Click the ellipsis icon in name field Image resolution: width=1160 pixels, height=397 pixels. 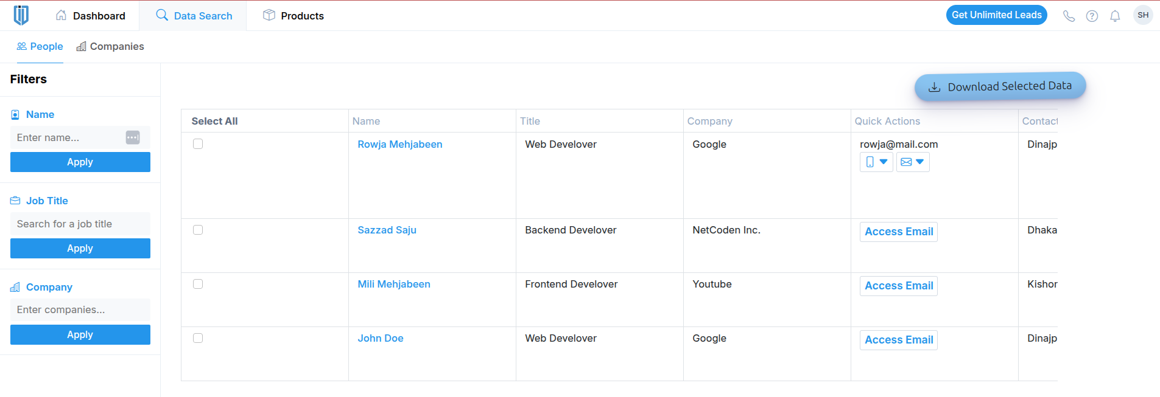tap(133, 137)
